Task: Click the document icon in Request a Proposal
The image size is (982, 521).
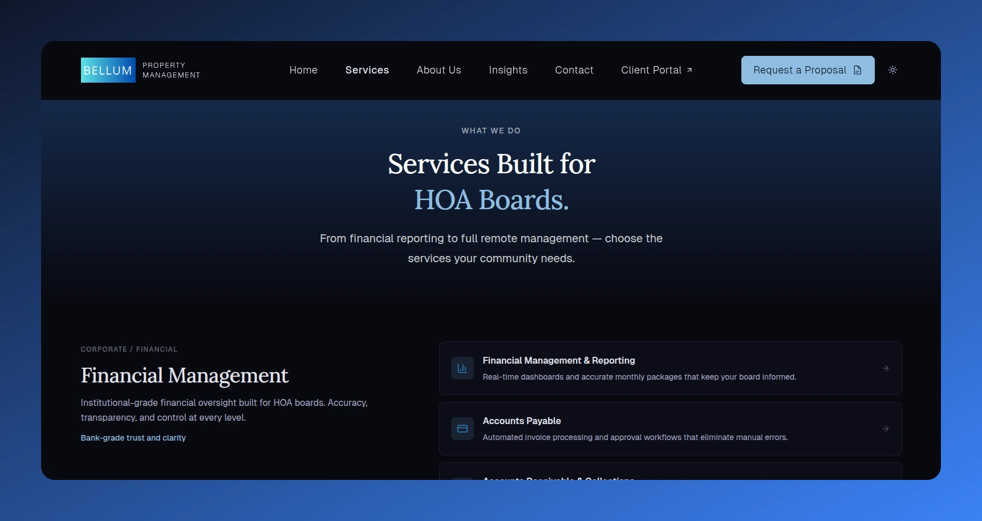Action: [858, 70]
